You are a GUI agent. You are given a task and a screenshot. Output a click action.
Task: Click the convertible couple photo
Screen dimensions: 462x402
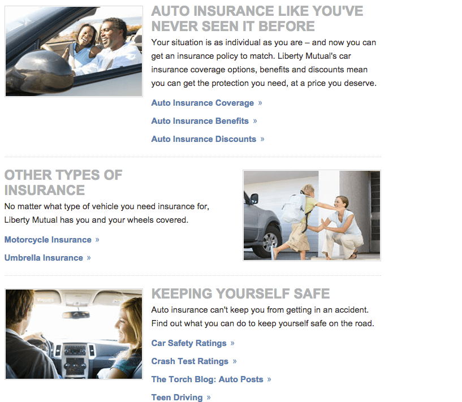(74, 51)
